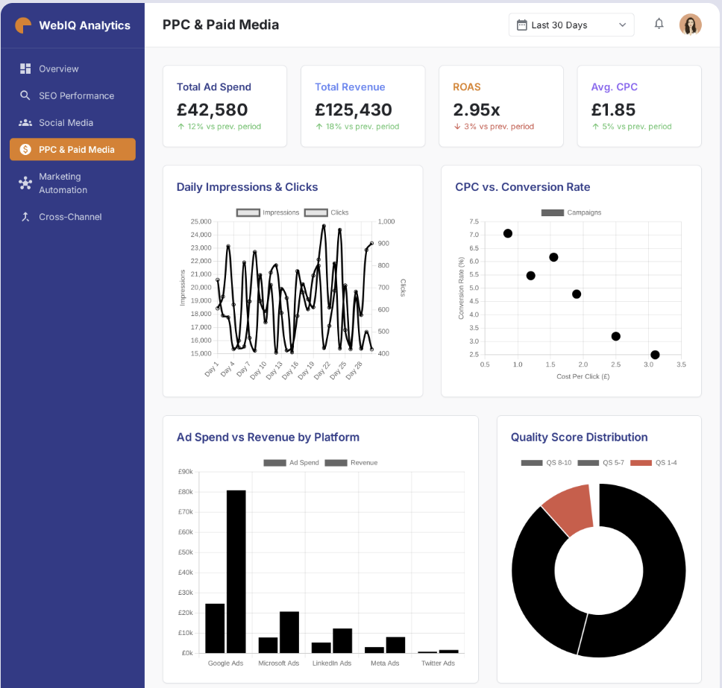Click the PPC dollar coin icon
Viewport: 722px width, 688px height.
[x=25, y=149]
